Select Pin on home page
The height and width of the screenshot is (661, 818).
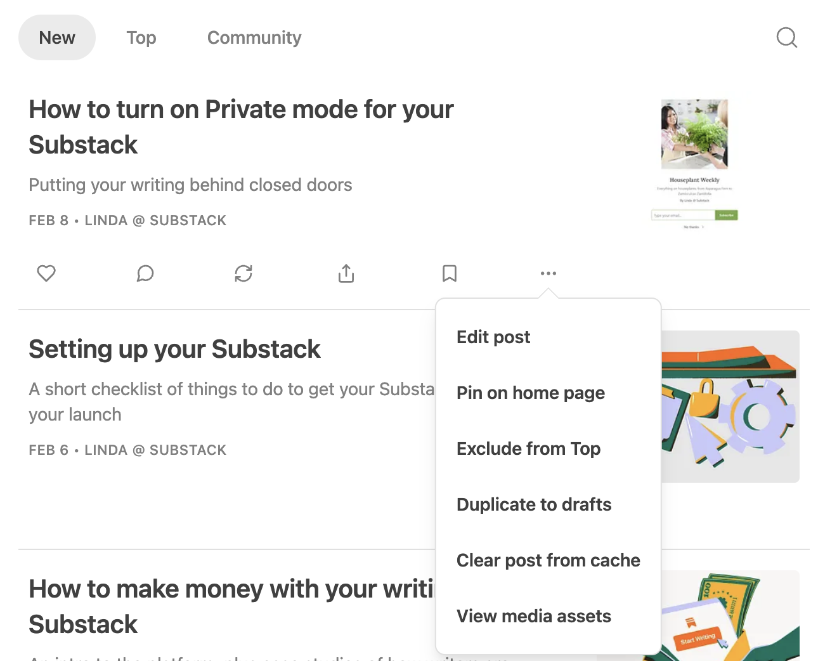tap(531, 393)
